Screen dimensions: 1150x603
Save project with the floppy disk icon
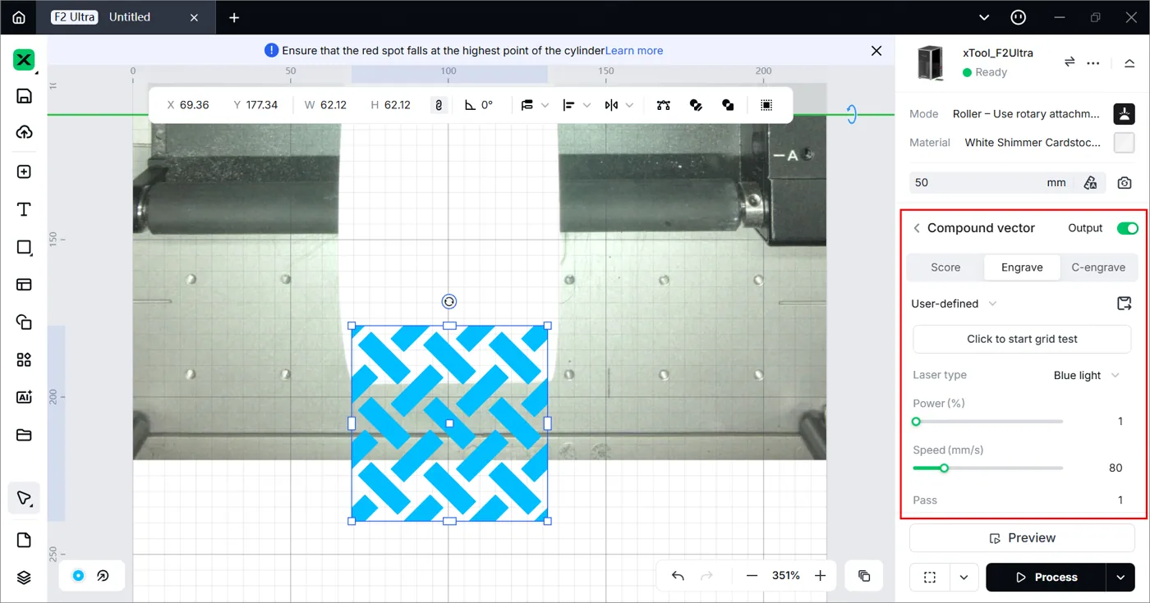coord(24,96)
